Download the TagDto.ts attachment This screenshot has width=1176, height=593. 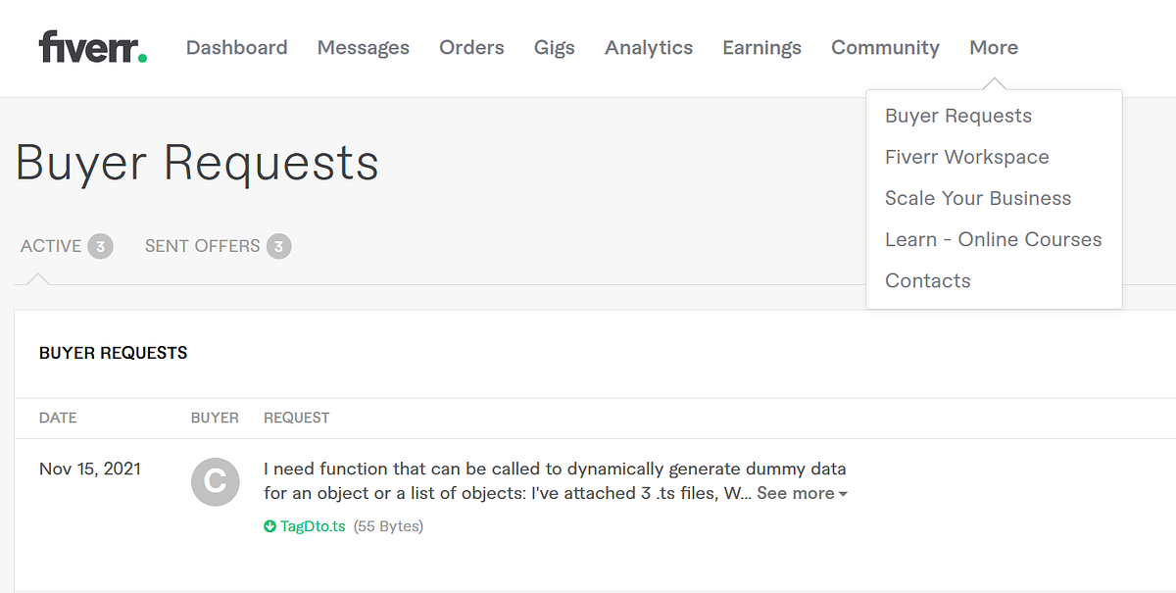[313, 526]
